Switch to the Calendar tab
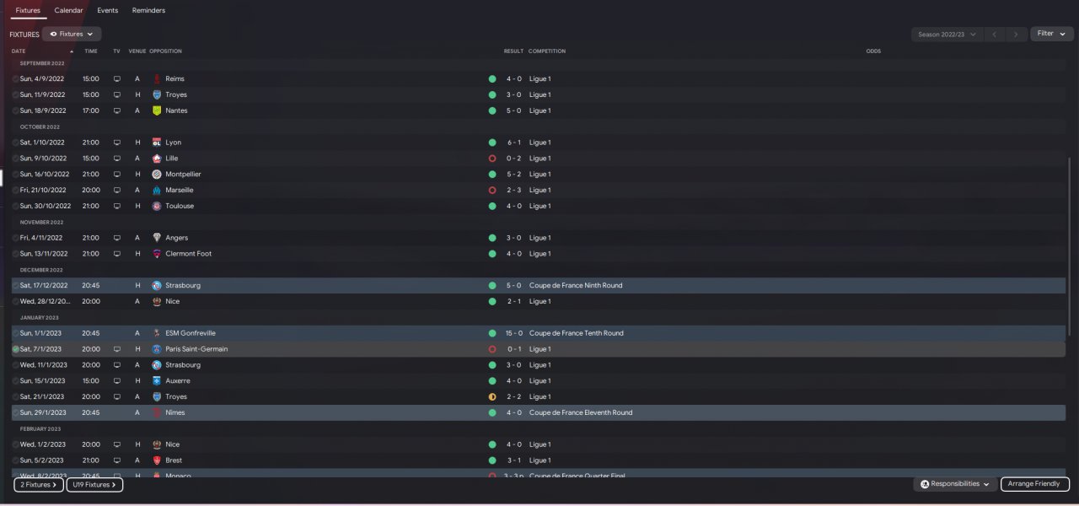This screenshot has height=506, width=1079. (x=68, y=10)
